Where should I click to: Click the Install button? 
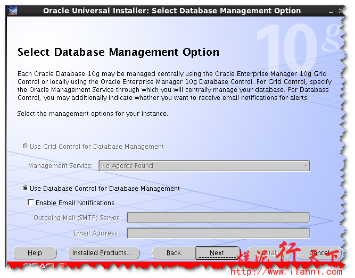(267, 253)
